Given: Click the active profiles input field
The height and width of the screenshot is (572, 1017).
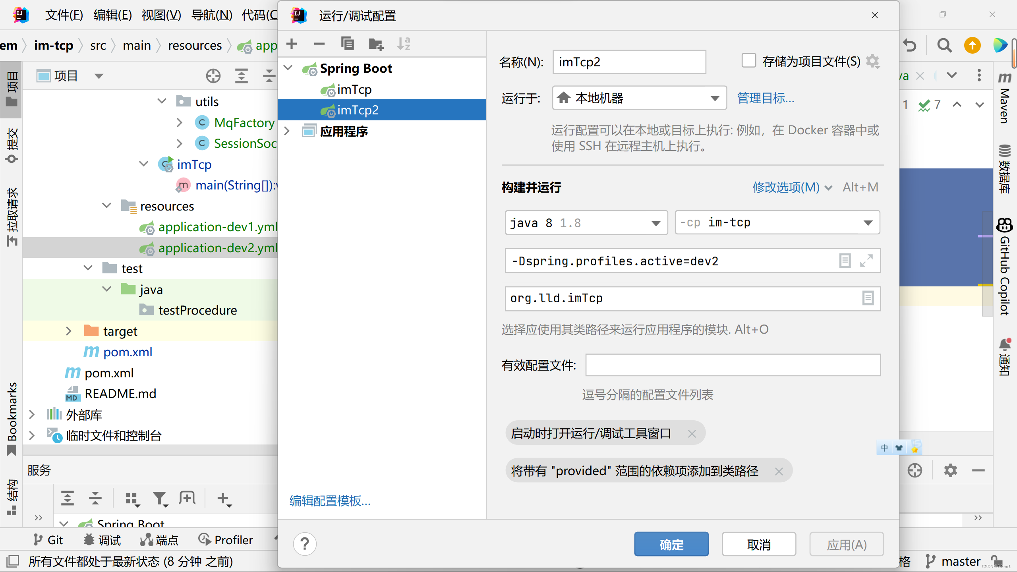Looking at the screenshot, I should point(733,365).
